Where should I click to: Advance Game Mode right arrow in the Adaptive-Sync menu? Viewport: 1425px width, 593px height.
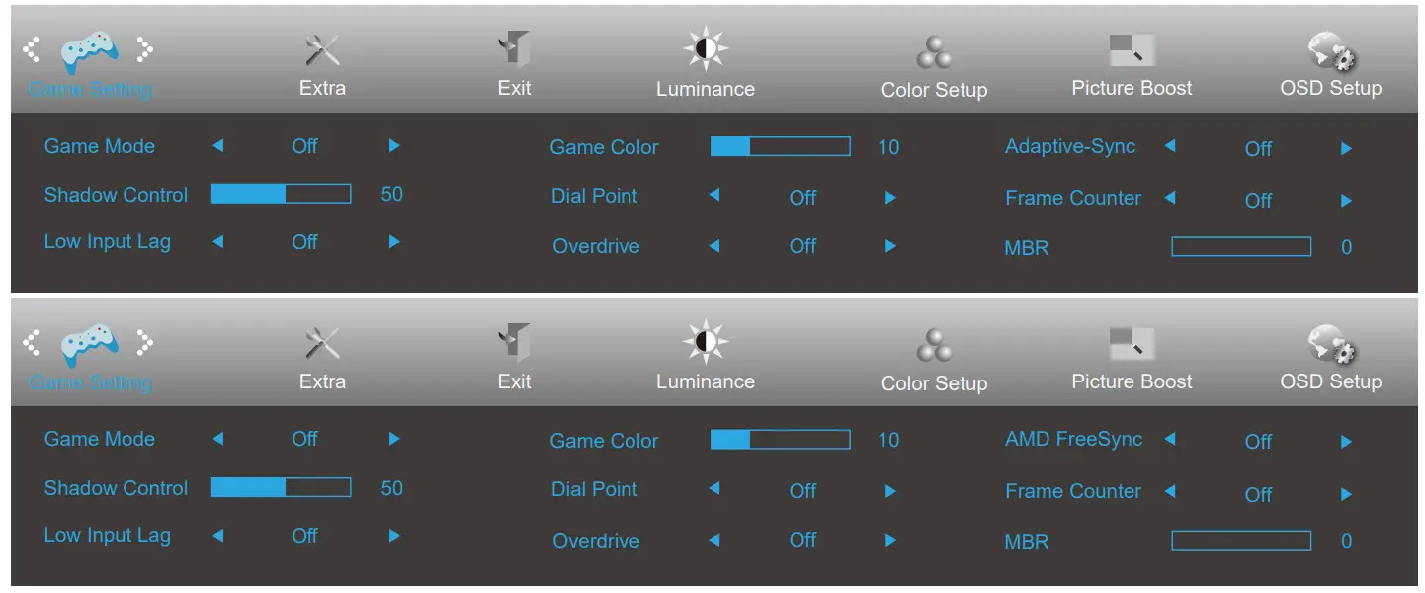pos(394,146)
